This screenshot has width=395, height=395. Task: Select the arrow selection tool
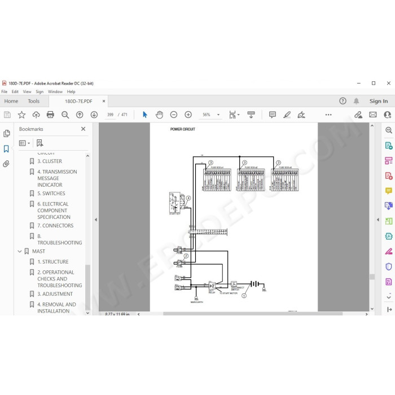point(145,115)
